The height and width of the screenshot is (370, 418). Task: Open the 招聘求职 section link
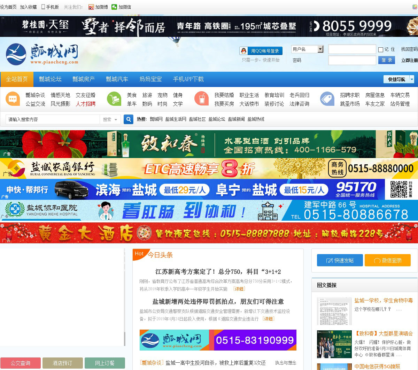click(x=350, y=95)
